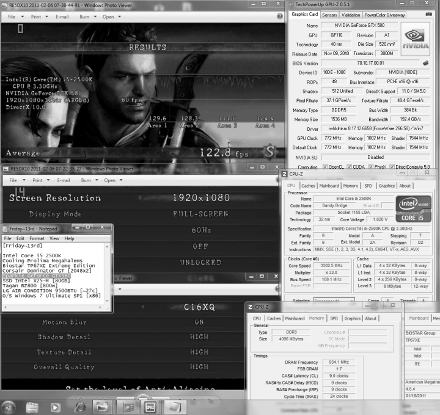Click Notepad vertical scrollbar up arrow
The width and height of the screenshot is (440, 415).
(107, 246)
